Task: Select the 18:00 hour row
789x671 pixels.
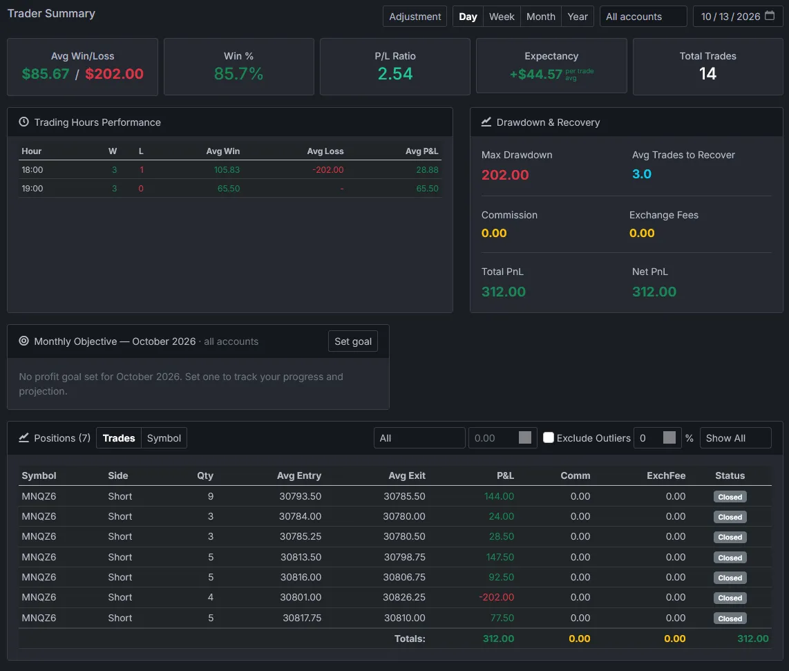Action: tap(230, 169)
